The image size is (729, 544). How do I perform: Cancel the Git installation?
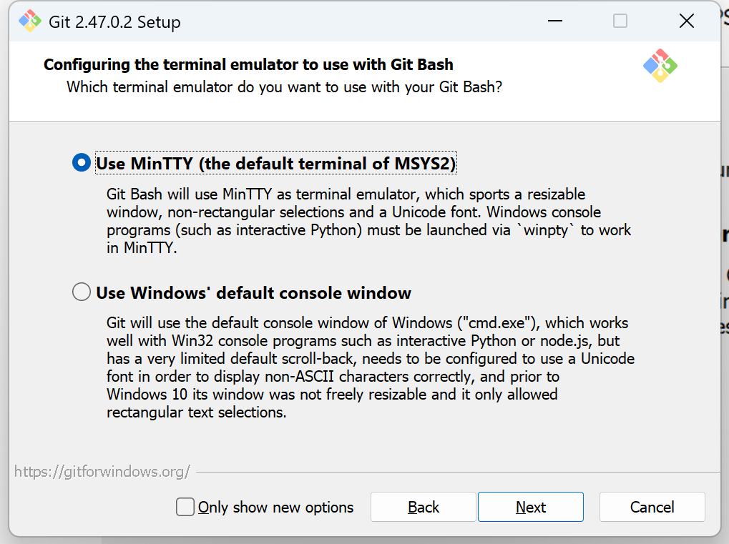click(x=652, y=507)
